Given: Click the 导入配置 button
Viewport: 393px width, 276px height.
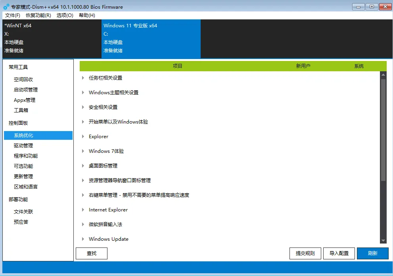Looking at the screenshot, I should coord(339,253).
